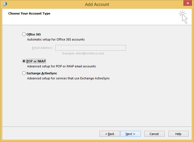Click 'Advanced setup for POP or IMAP' description

click(x=61, y=66)
